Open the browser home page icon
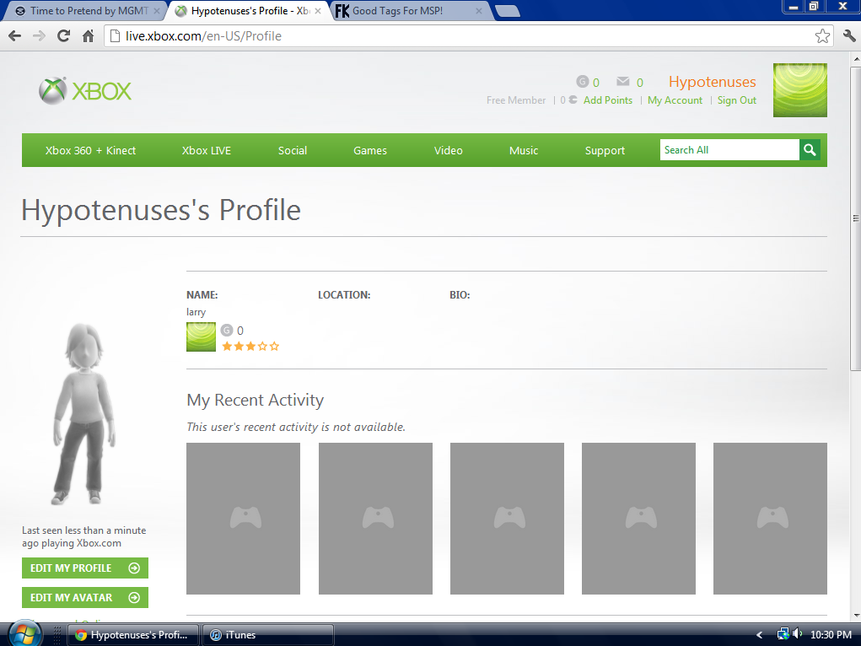The width and height of the screenshot is (861, 646). pyautogui.click(x=88, y=36)
